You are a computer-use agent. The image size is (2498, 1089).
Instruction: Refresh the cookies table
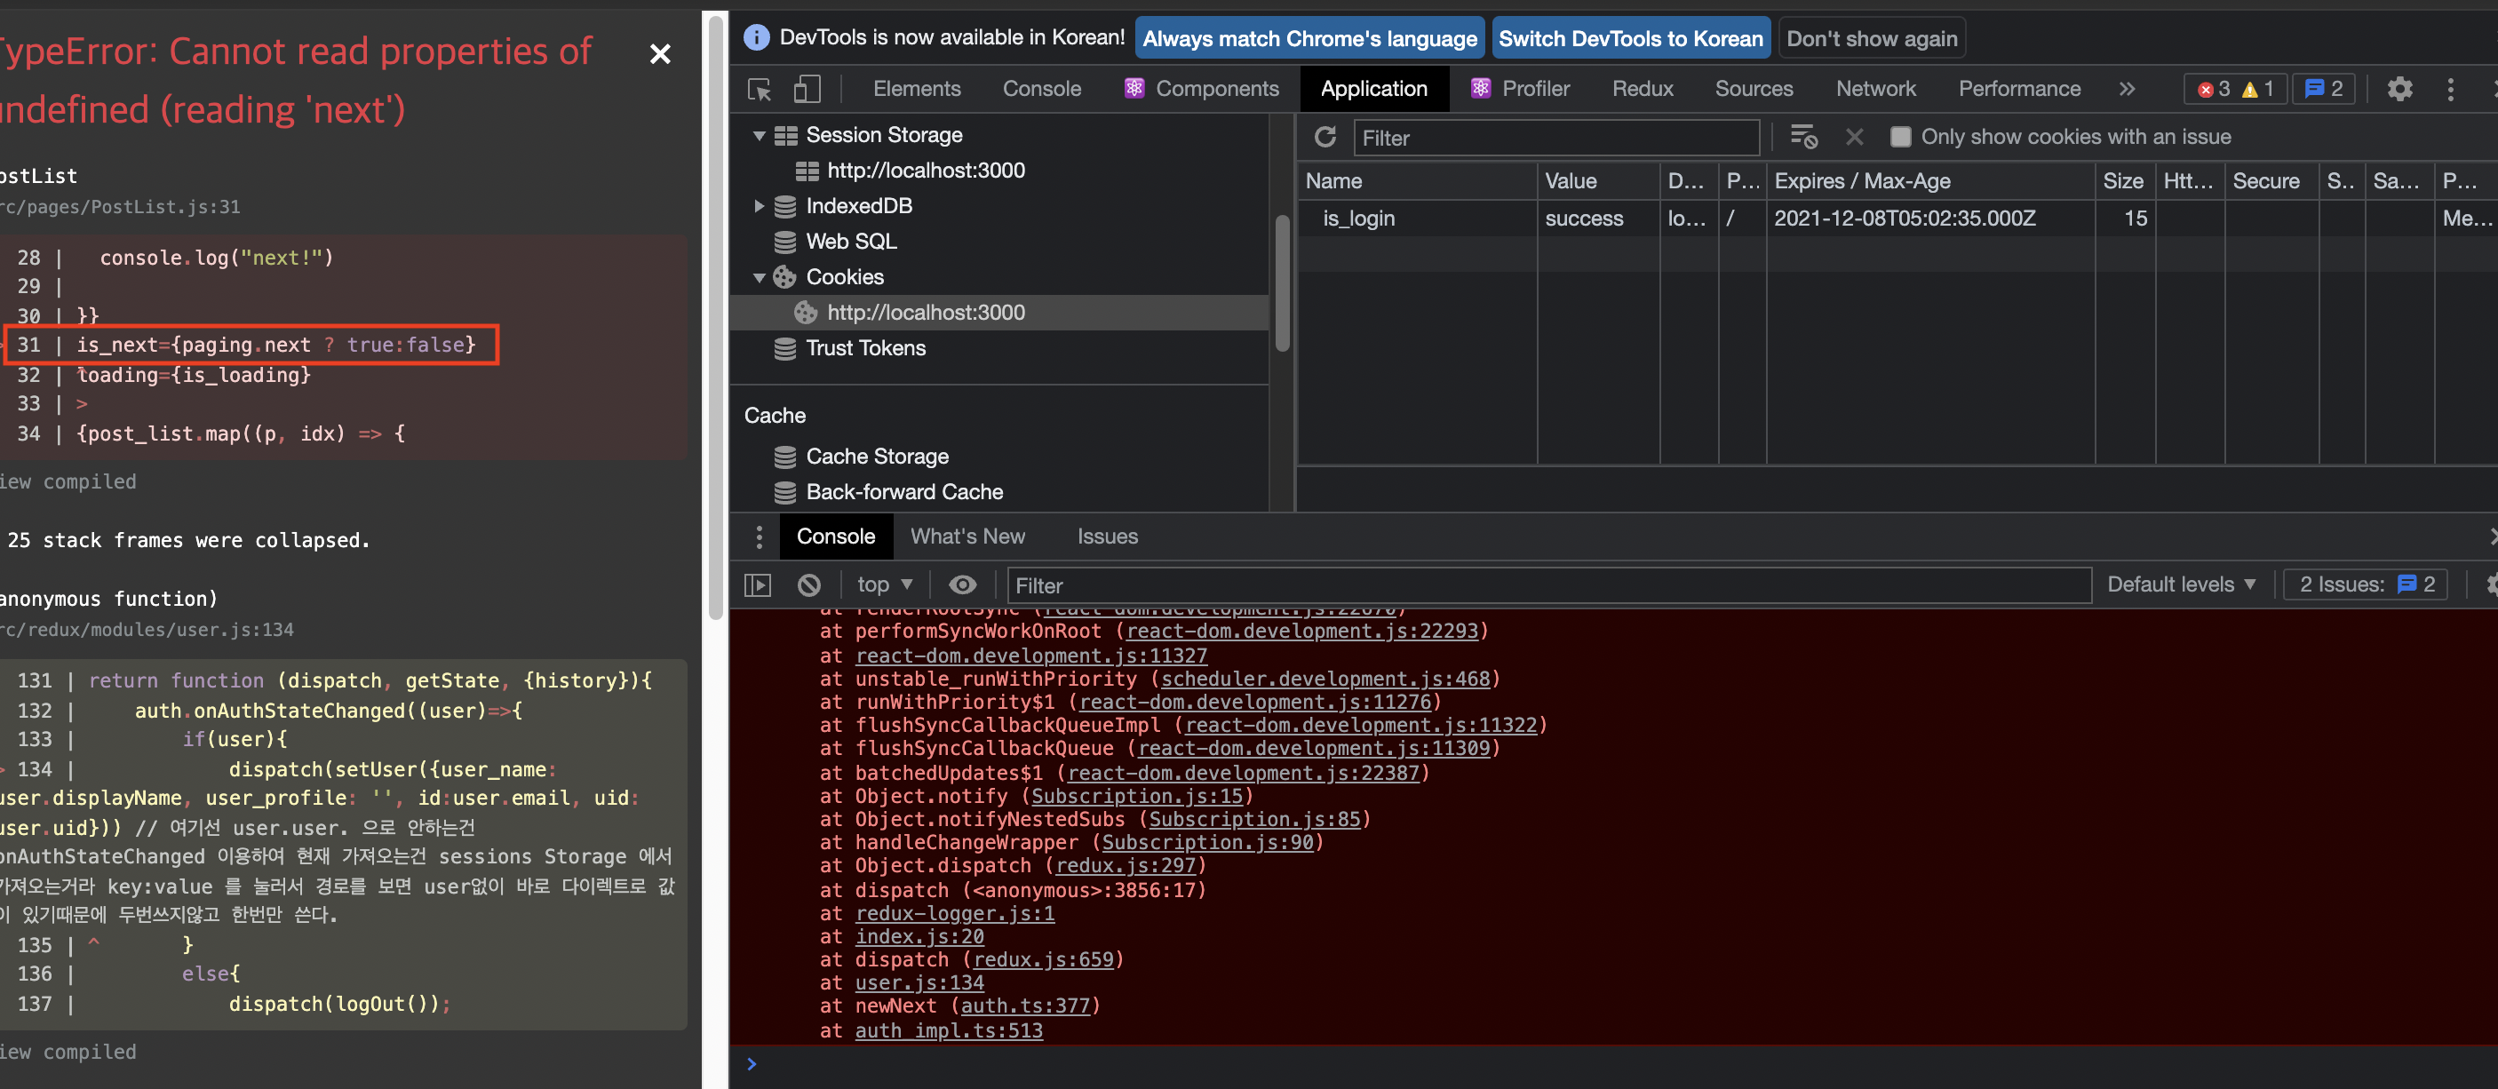pos(1325,137)
